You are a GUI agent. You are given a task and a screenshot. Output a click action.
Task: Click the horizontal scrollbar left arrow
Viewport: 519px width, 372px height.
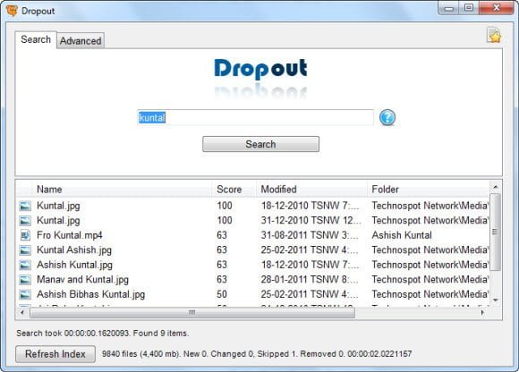click(x=22, y=312)
